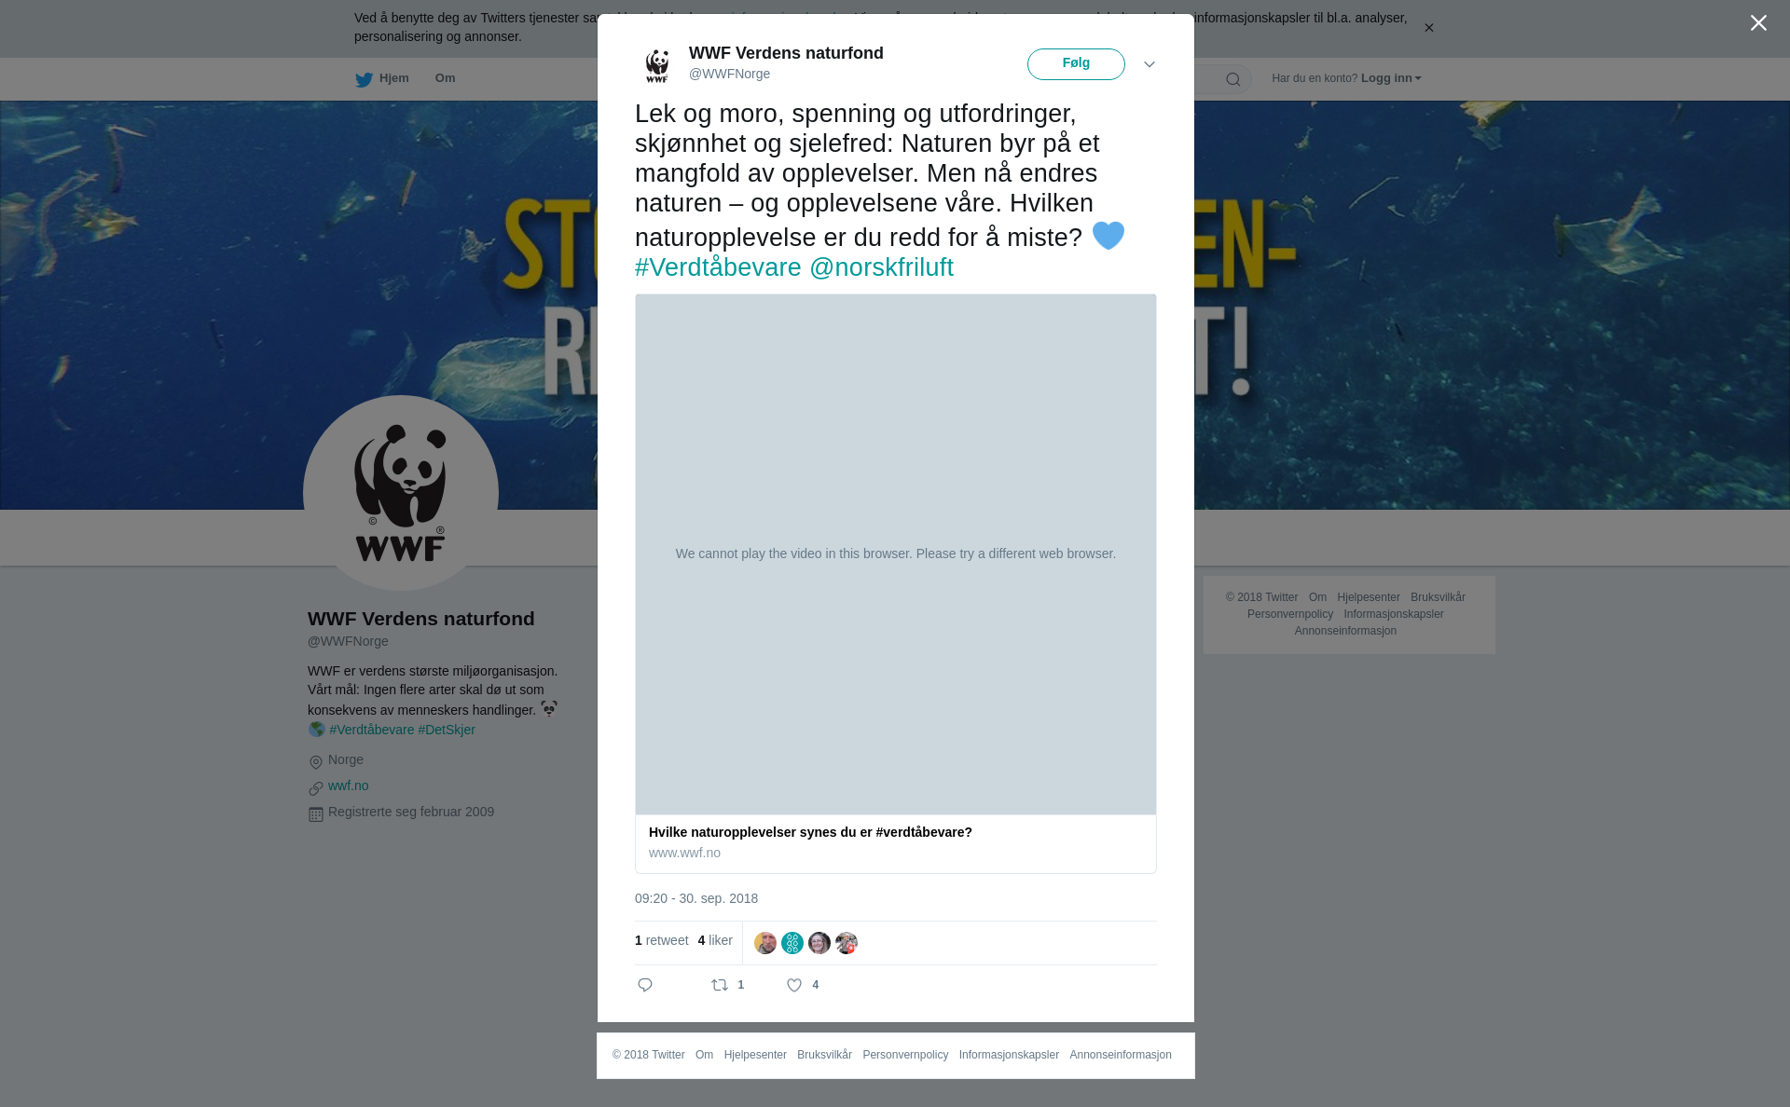Close the tweet overlay dialog
The image size is (1790, 1107).
(1758, 23)
